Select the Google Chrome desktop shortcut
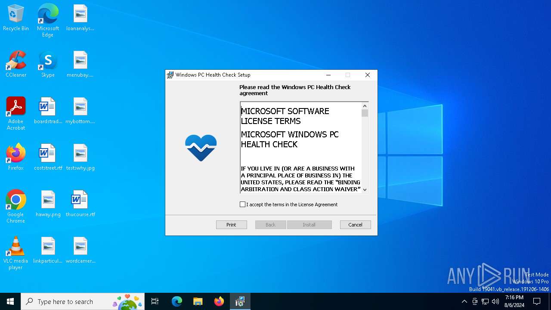The image size is (551, 310). pyautogui.click(x=16, y=207)
